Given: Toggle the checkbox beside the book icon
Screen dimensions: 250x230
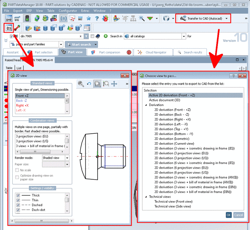Looking at the screenshot, I should 92,36.
